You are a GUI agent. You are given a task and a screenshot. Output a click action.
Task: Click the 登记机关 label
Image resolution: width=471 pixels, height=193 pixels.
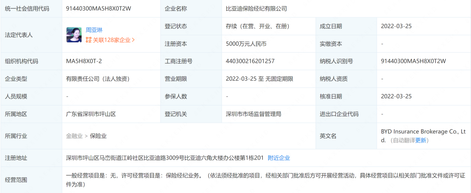pos(176,114)
